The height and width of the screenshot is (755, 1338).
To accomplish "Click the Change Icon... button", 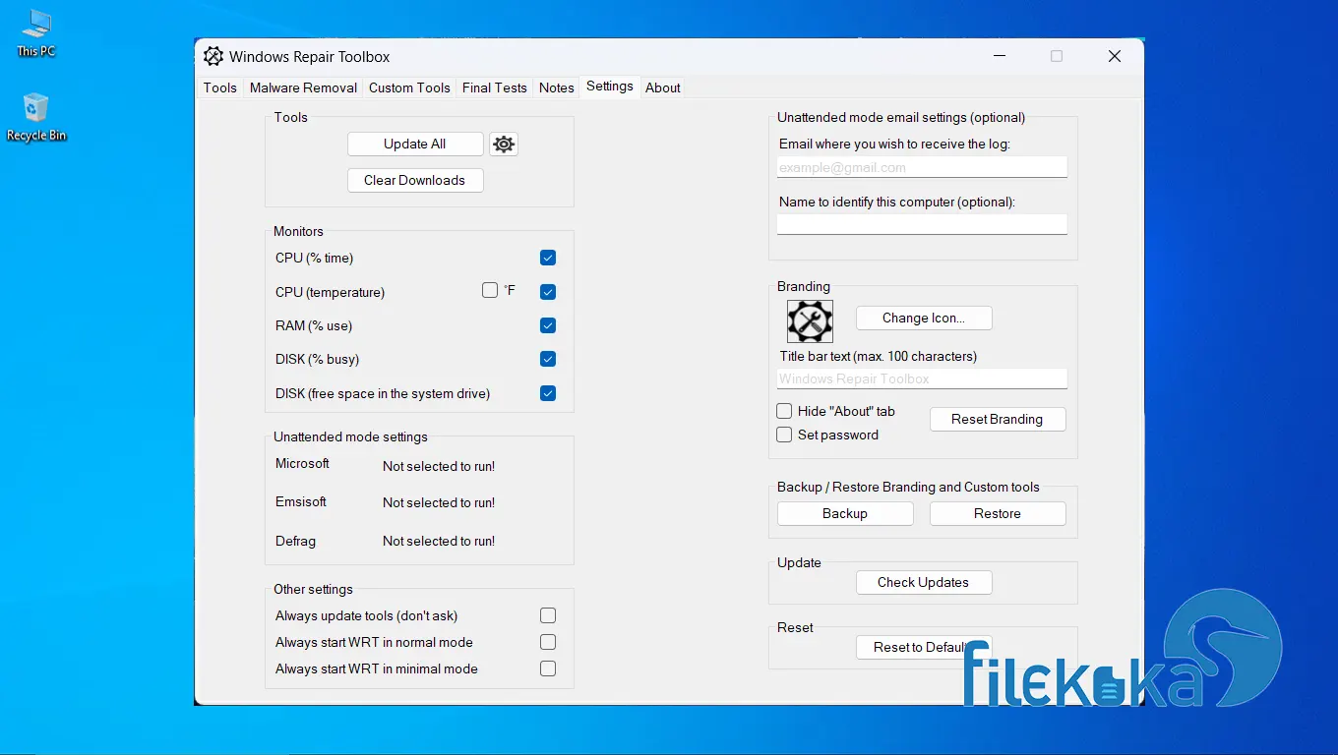I will tap(924, 318).
